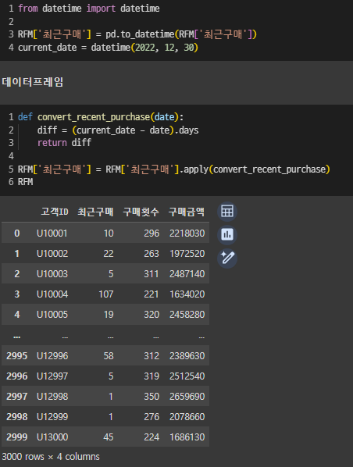Click the '3000 rows × 4 columns' summary
353x467 pixels.
pyautogui.click(x=51, y=457)
